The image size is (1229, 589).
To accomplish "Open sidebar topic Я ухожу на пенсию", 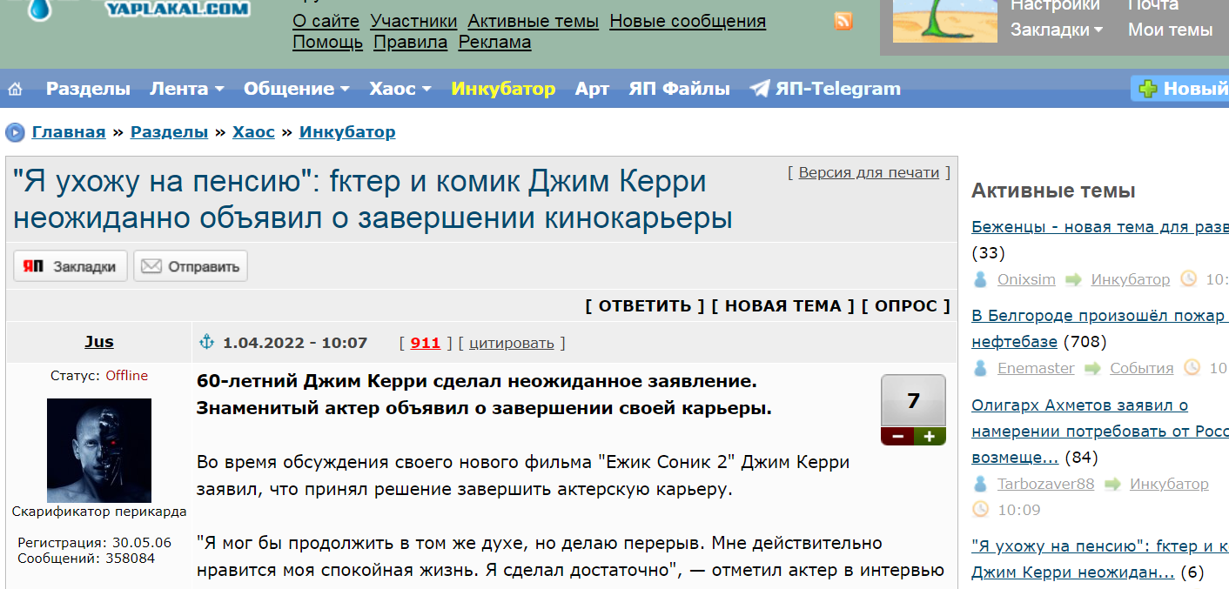I will tap(1100, 559).
